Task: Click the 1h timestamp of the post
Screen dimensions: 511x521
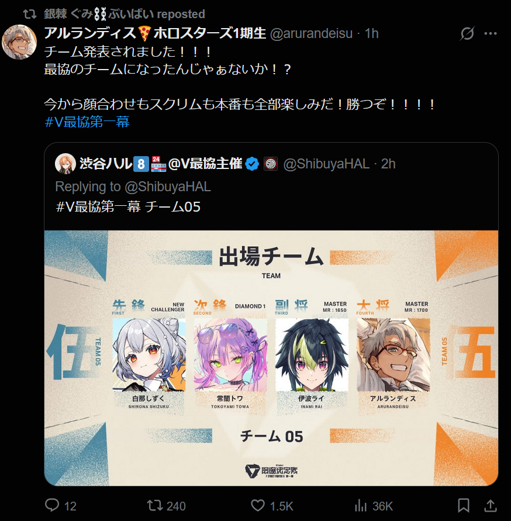Action: (x=371, y=33)
